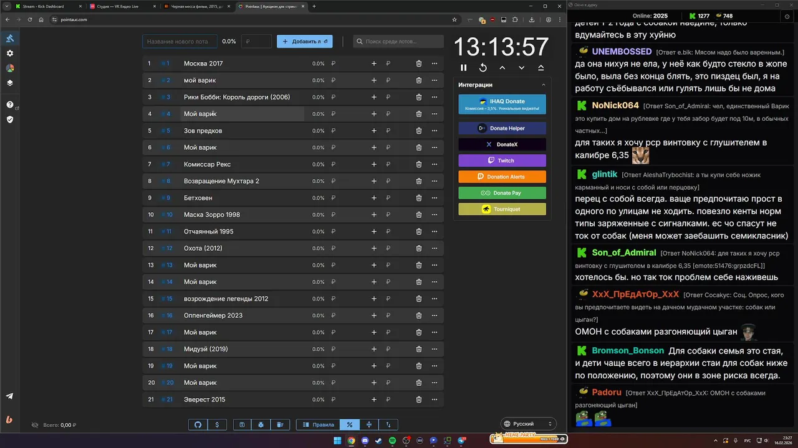Open the GitHub link icon
The image size is (798, 448).
[x=198, y=424]
